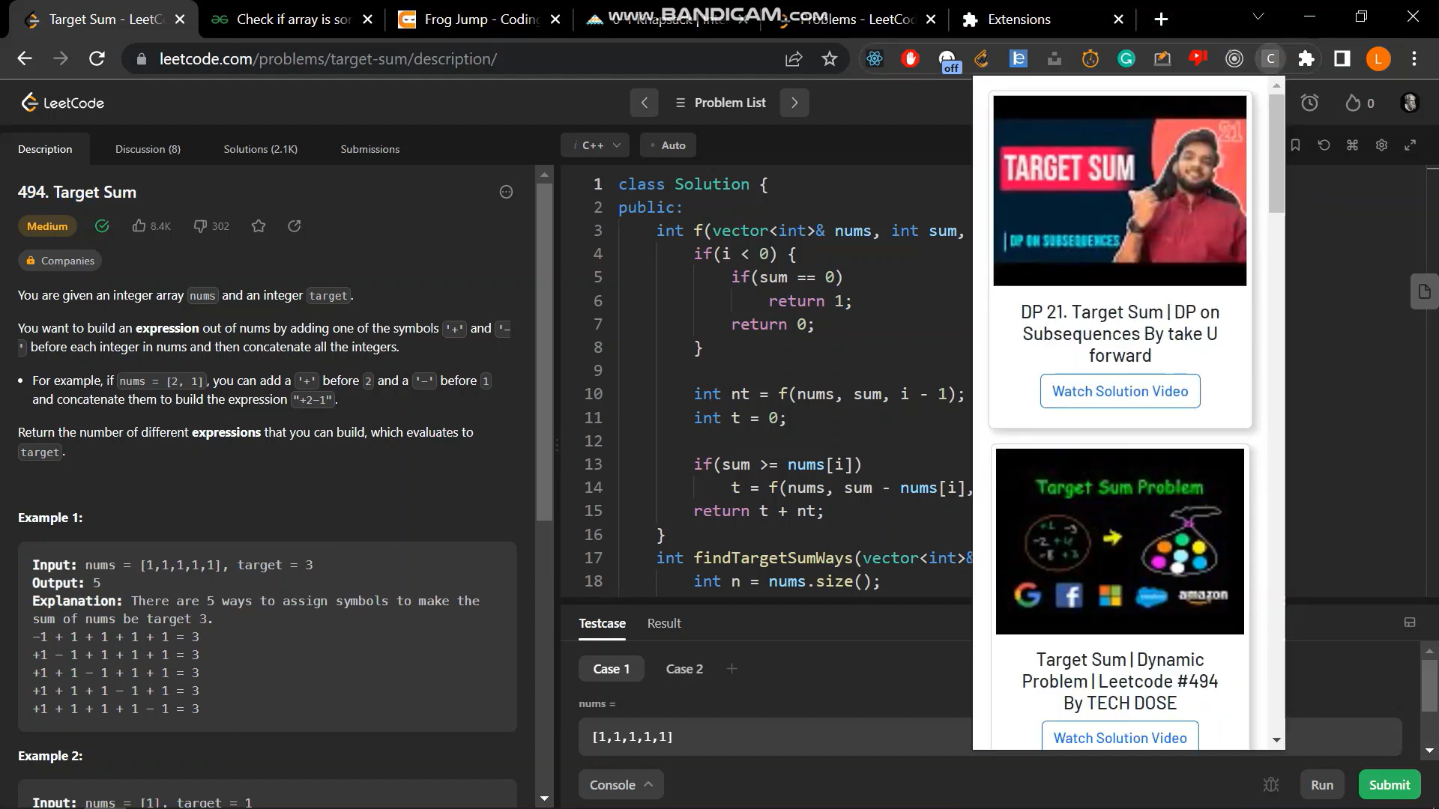This screenshot has height=809, width=1439.
Task: Click the extension popup scrollbar thumb
Action: click(1276, 154)
